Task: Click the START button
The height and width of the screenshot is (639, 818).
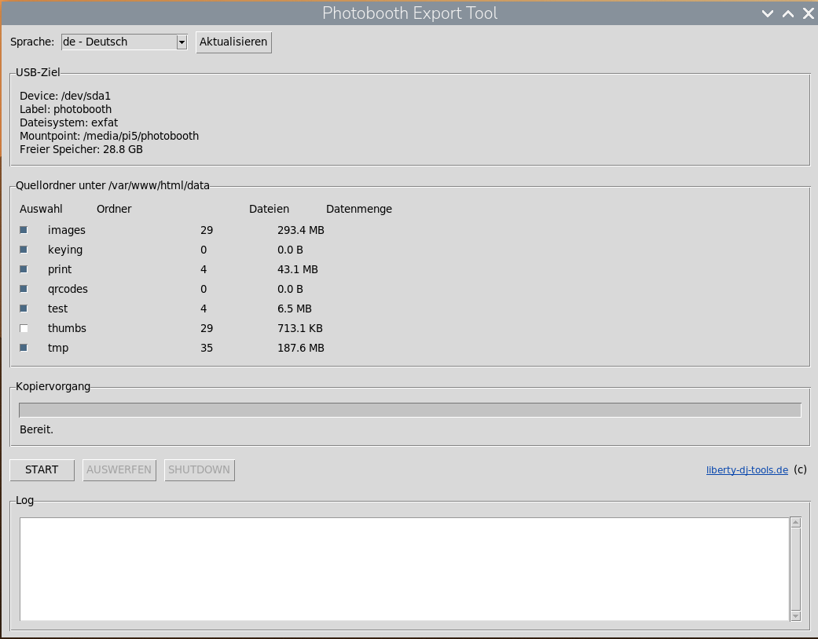Action: click(x=42, y=470)
